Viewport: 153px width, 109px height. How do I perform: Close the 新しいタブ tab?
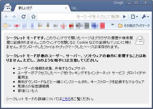(66, 8)
